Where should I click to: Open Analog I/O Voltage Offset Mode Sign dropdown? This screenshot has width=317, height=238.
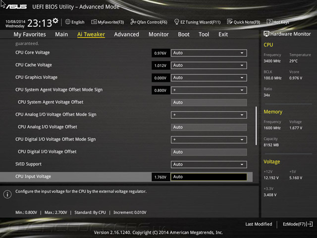[209, 115]
